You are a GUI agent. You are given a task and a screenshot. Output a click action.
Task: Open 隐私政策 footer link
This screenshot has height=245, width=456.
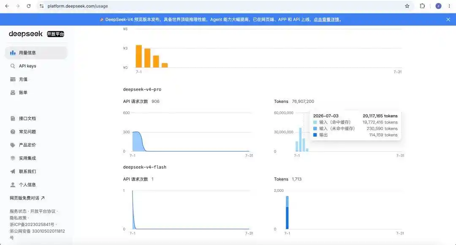click(18, 218)
